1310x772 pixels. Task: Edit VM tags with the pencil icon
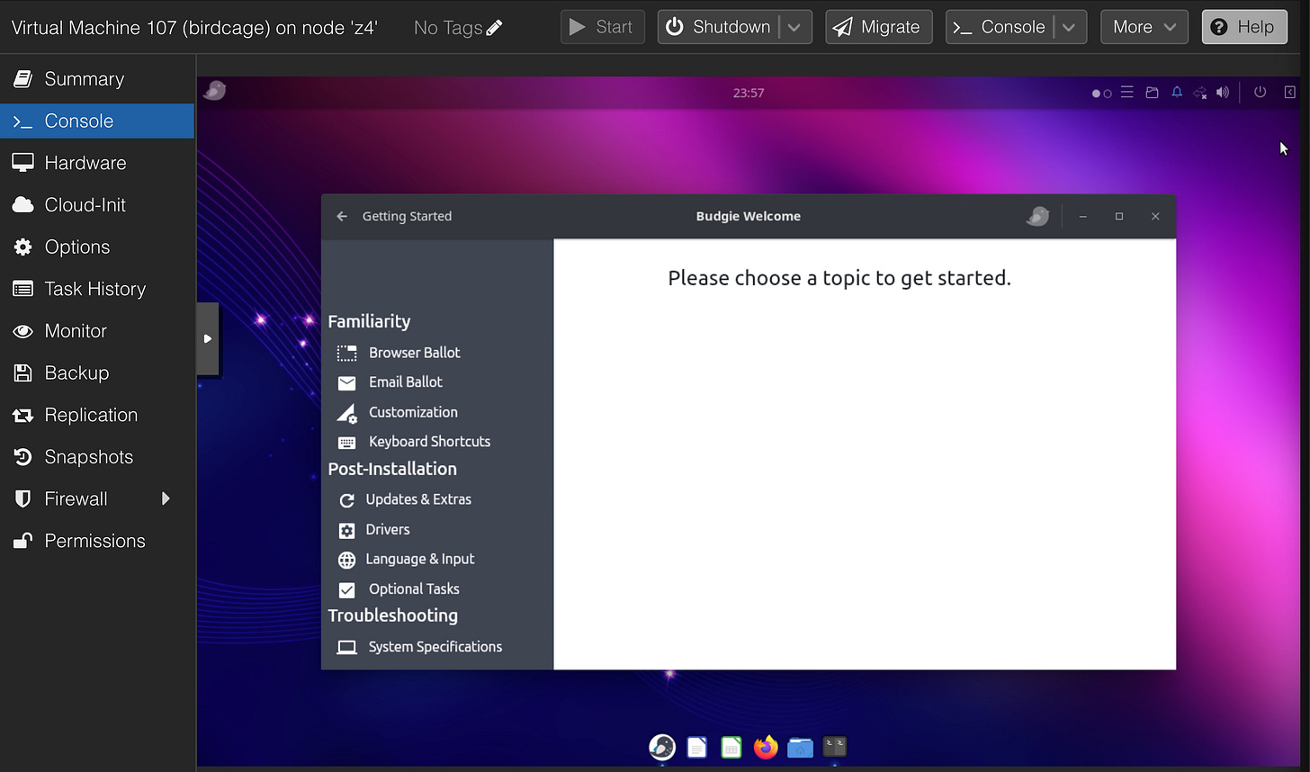coord(494,28)
